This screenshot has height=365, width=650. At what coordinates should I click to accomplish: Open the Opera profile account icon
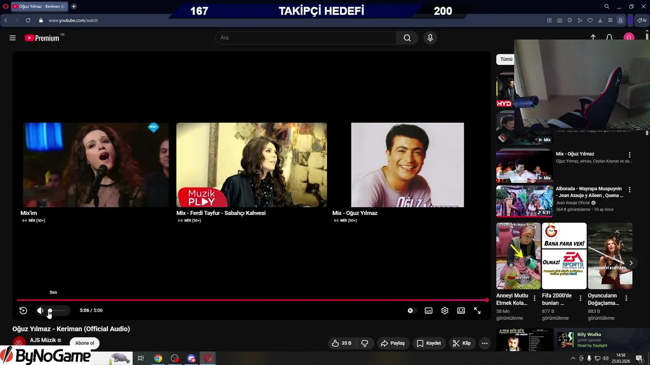coord(620,20)
